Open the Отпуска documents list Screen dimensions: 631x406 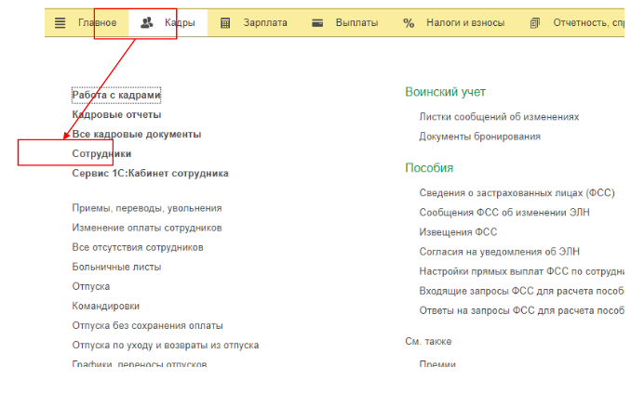point(90,286)
